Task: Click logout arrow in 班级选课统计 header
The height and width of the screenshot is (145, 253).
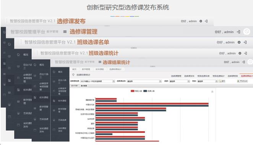Action: [x=245, y=53]
